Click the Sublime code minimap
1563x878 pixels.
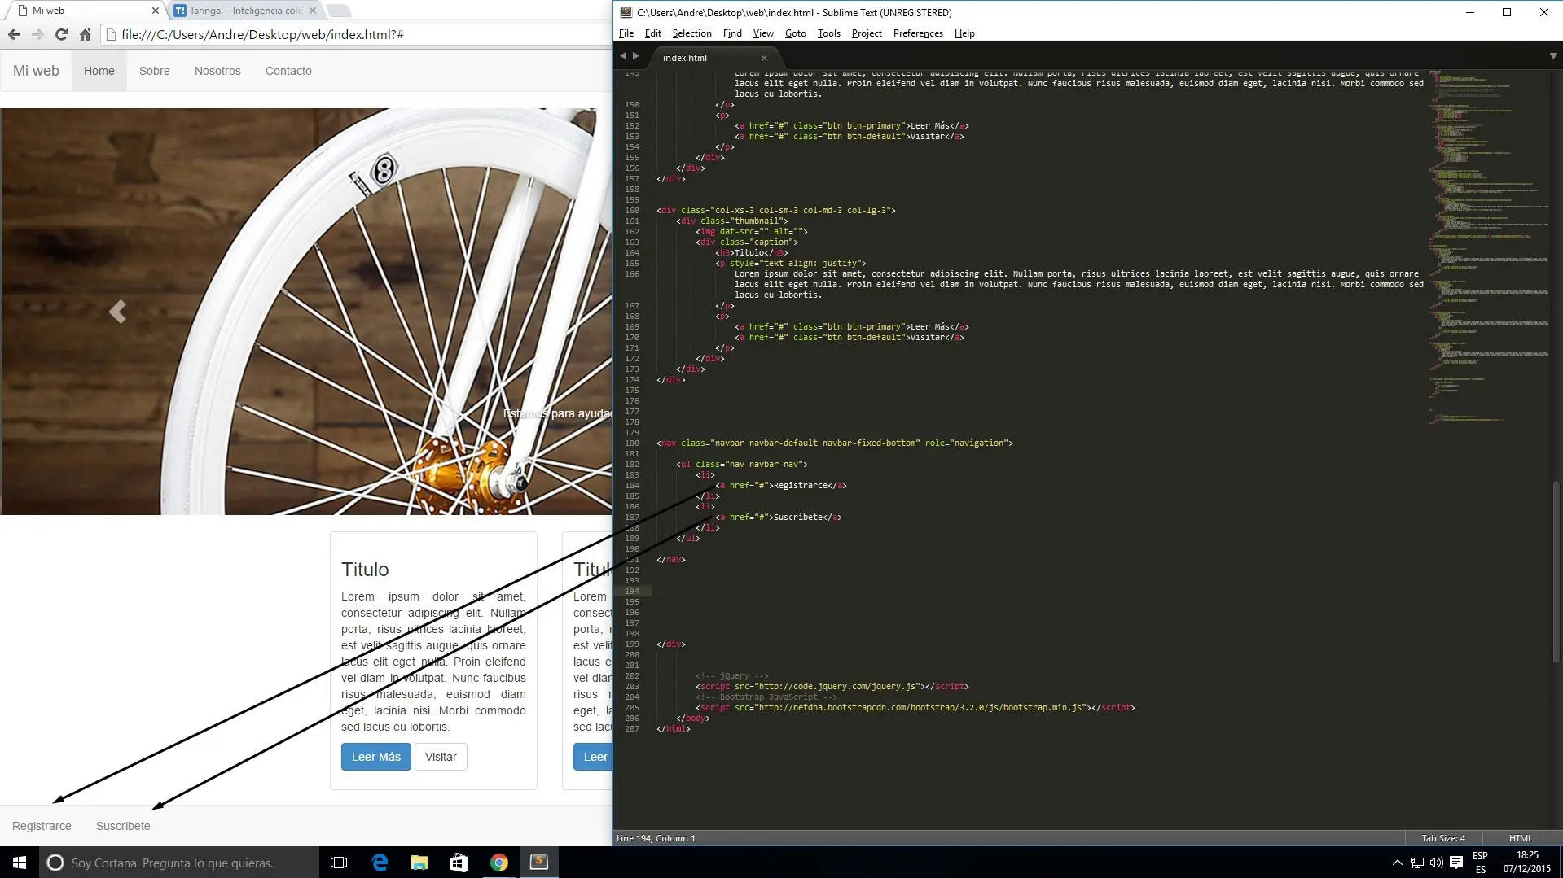point(1487,248)
